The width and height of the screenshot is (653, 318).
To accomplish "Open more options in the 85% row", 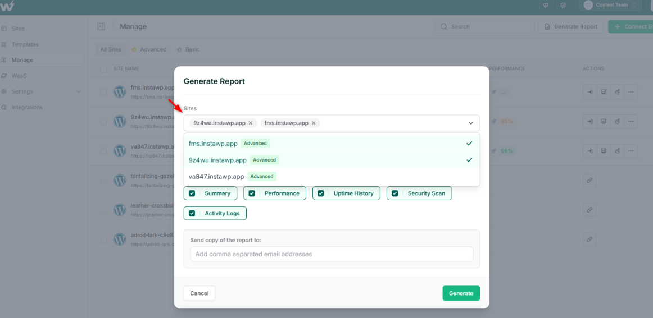I will (x=631, y=121).
